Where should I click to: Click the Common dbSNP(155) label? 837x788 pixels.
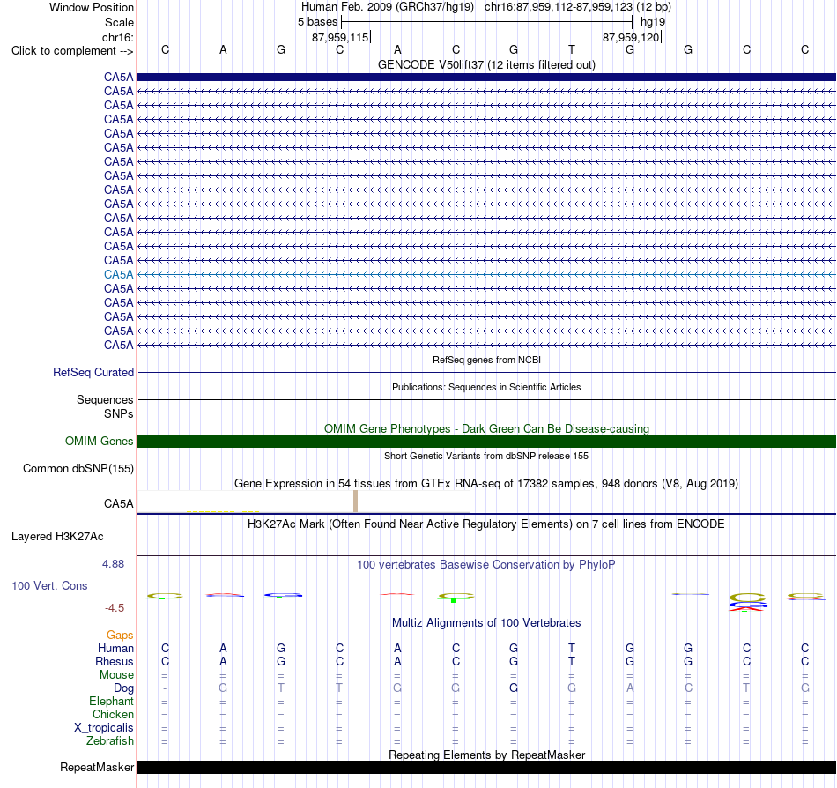pos(78,468)
